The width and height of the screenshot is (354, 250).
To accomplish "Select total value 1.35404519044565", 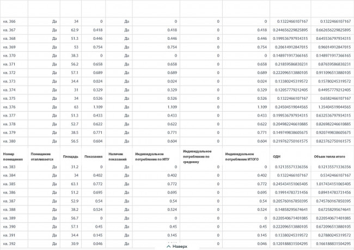I will pos(334,107).
